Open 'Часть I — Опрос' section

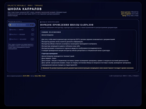(x=22, y=30)
